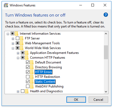The height and width of the screenshot is (108, 113).
Task: Collapse the Common HTTP Features node
Action: pyautogui.click(x=18, y=58)
